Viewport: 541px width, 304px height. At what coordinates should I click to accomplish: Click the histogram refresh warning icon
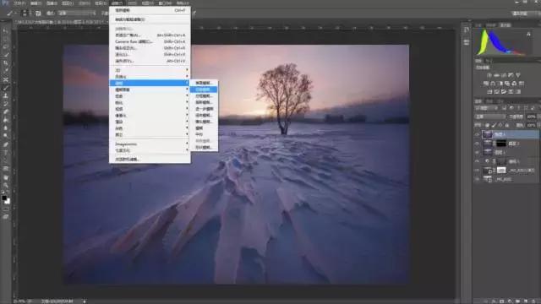pos(528,34)
